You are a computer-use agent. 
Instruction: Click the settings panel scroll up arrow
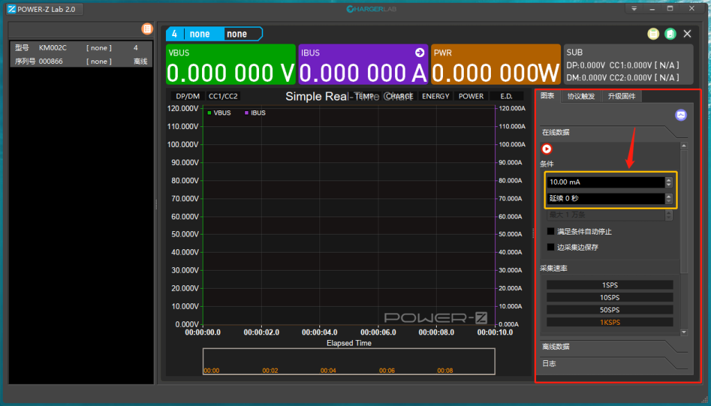pos(684,146)
